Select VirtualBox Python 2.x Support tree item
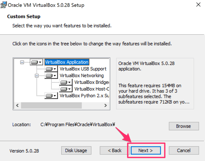This screenshot has width=205, height=161. pyautogui.click(x=84, y=96)
